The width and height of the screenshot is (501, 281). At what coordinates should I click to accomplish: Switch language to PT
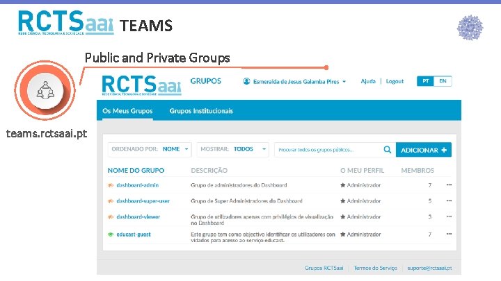425,81
